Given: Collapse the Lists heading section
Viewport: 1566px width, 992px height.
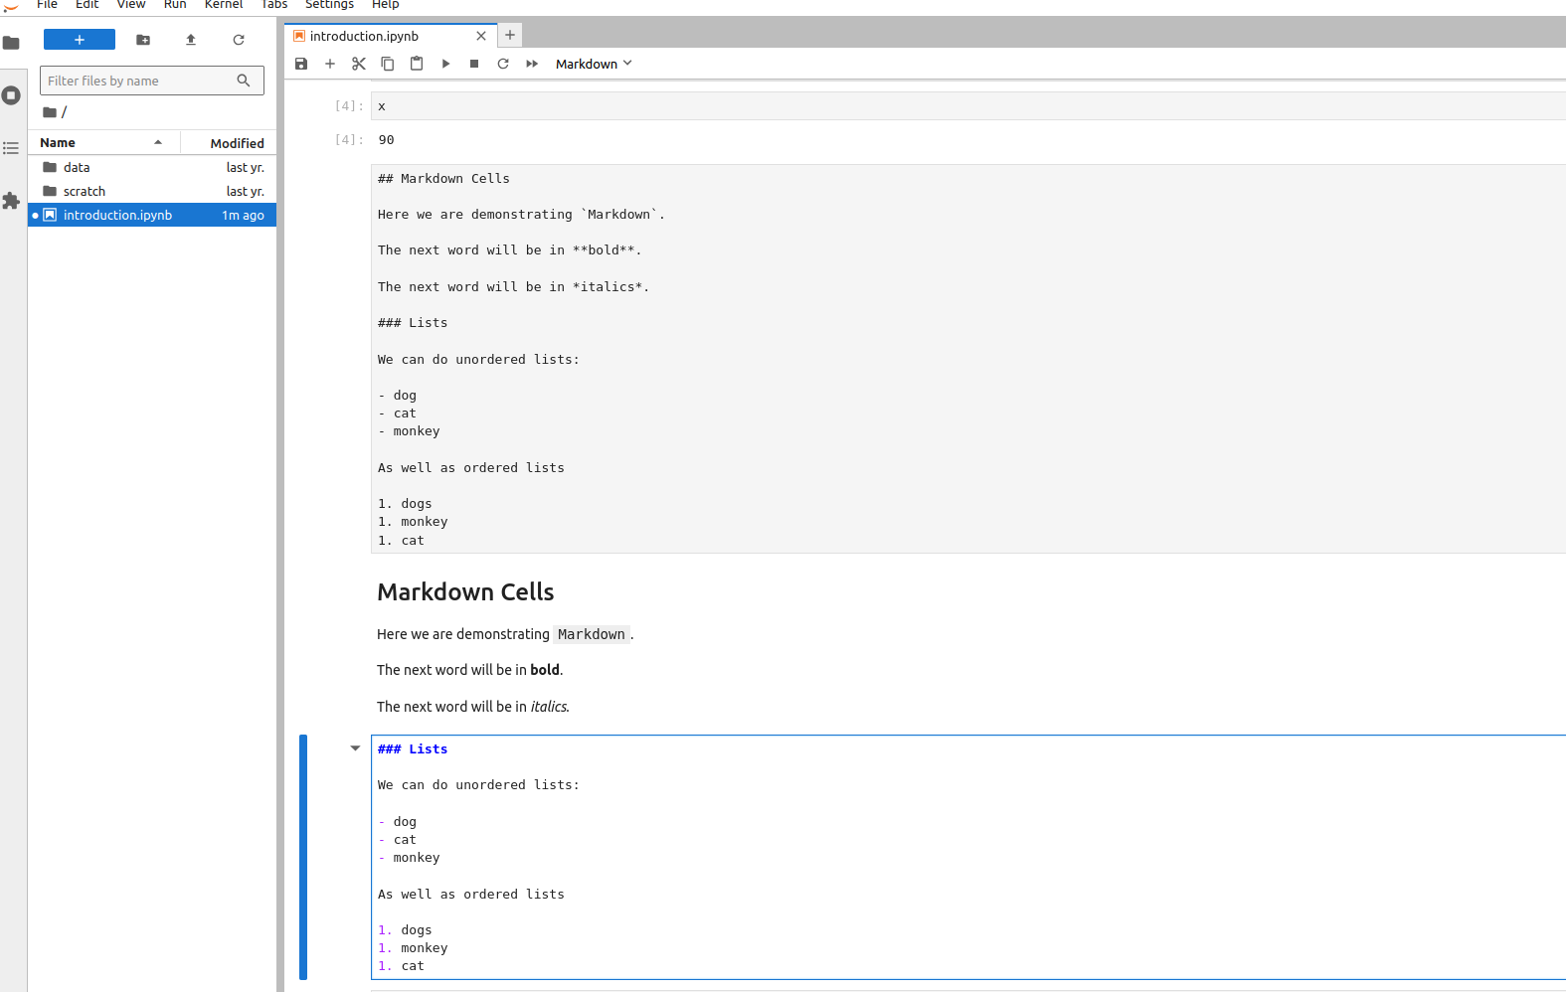Looking at the screenshot, I should [x=355, y=748].
